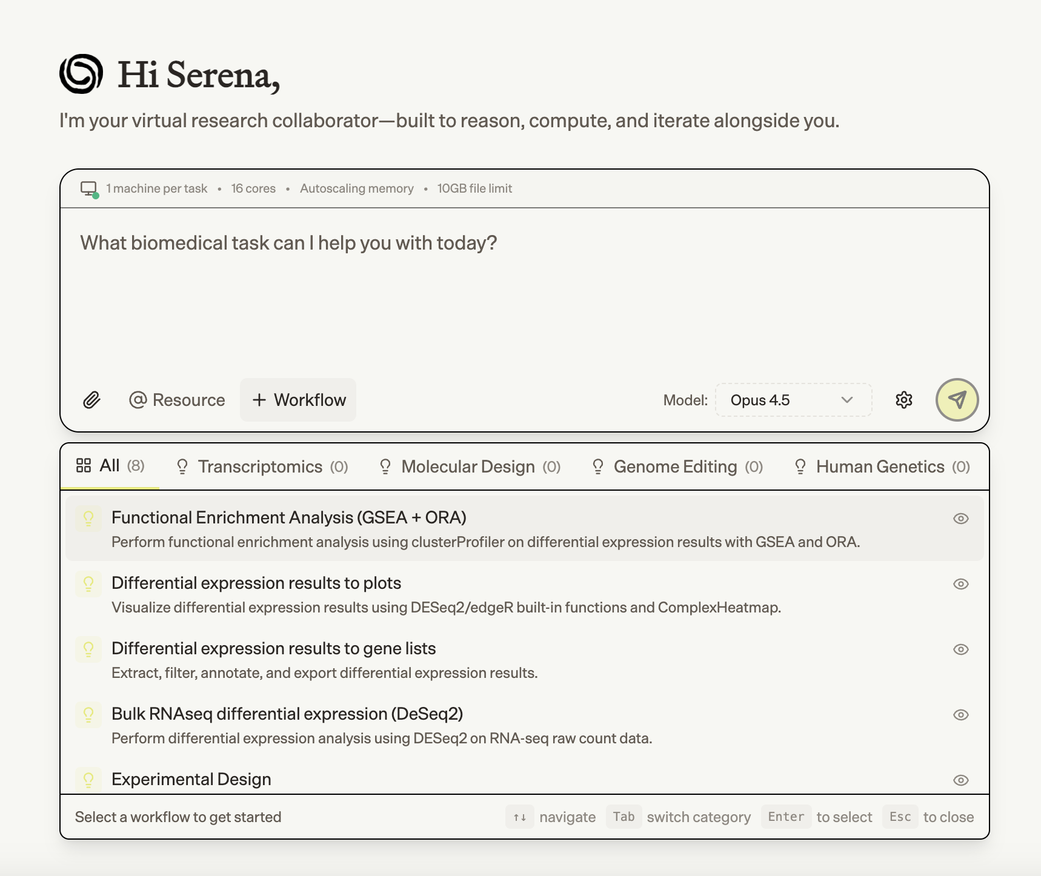
Task: Select the Differential expression results to plots workflow
Action: pyautogui.click(x=524, y=594)
